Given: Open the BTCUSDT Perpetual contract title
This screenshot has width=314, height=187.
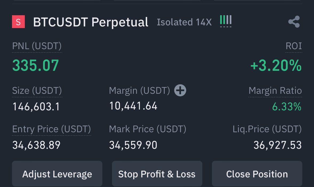Looking at the screenshot, I should [91, 22].
